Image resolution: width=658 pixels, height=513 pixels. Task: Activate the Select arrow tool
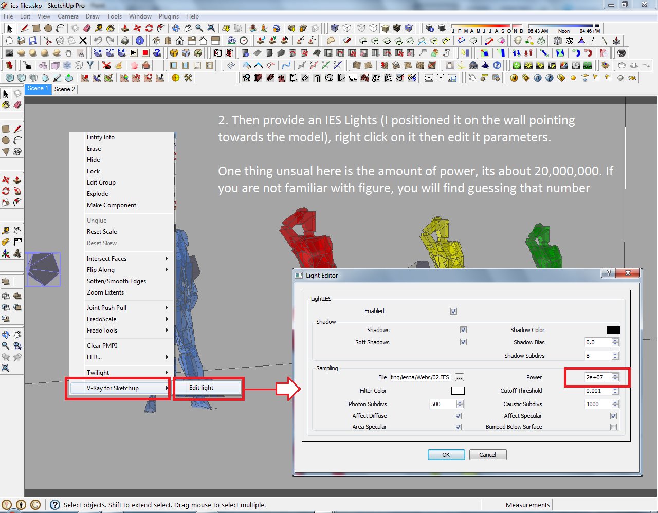click(6, 94)
